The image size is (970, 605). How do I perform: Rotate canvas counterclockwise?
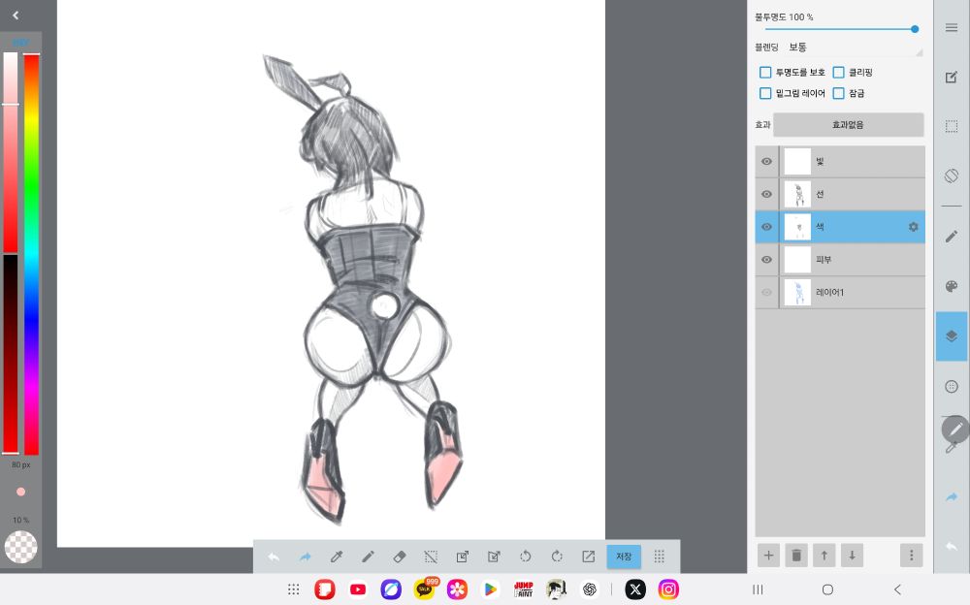(525, 557)
